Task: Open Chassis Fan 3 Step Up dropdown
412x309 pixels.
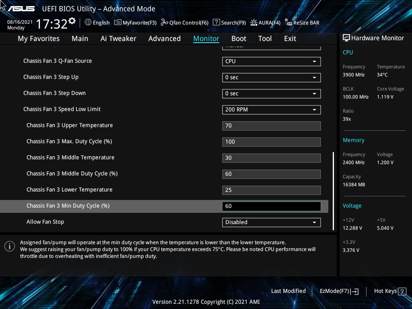Action: 272,78
